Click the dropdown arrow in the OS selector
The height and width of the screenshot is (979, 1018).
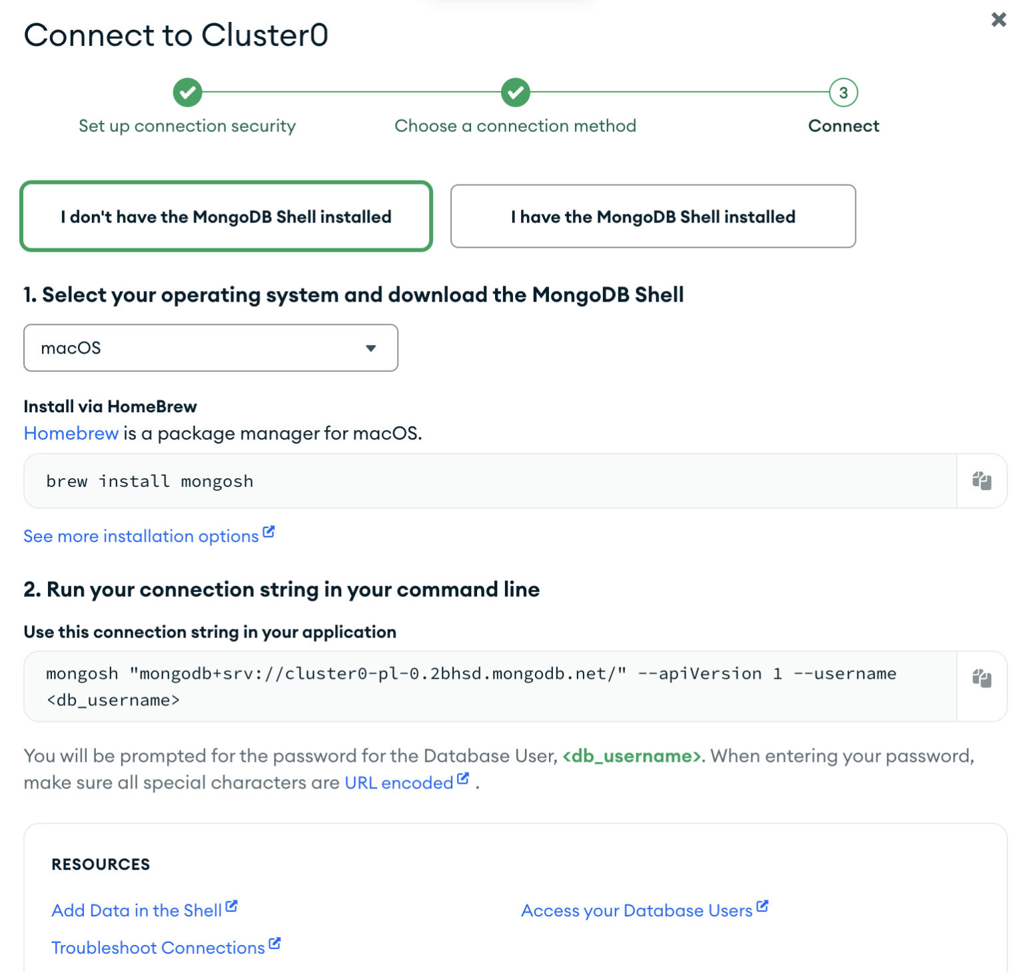pyautogui.click(x=371, y=348)
